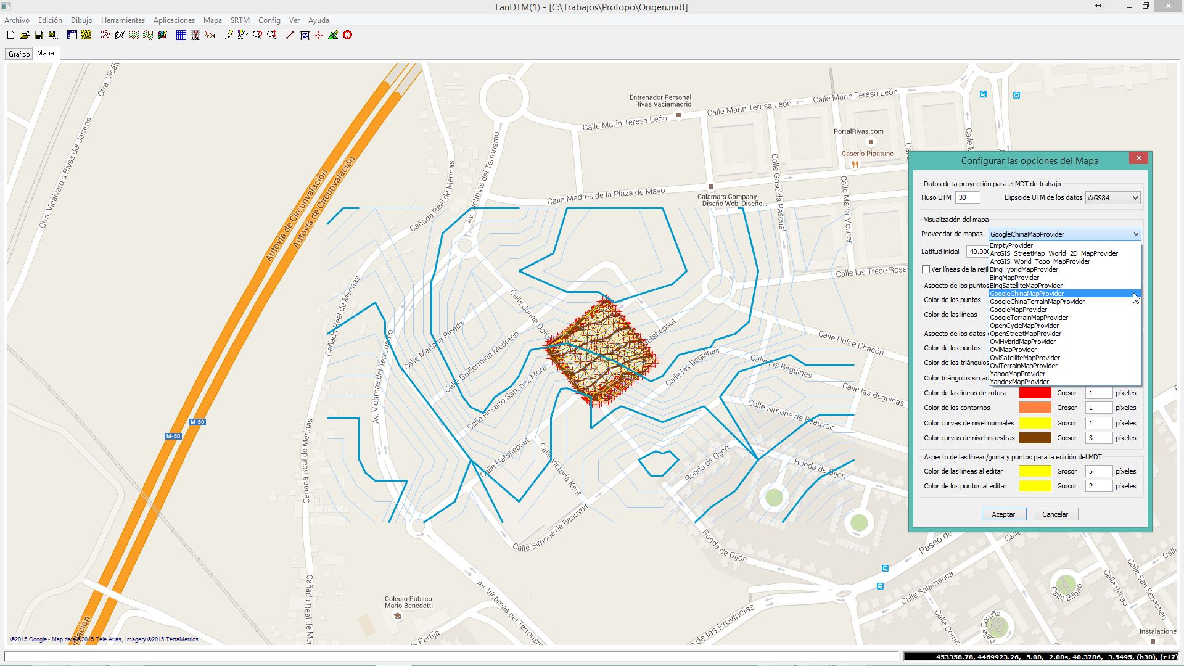Open the Edición menu
1184x666 pixels.
(50, 20)
